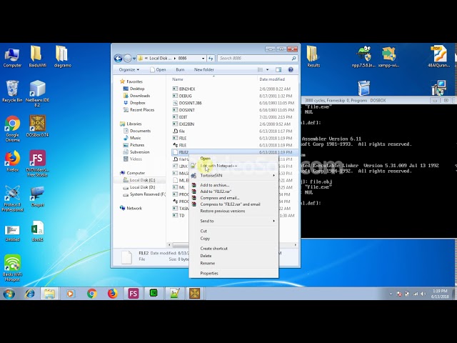Select the Book1 Excel file icon

tap(37, 231)
